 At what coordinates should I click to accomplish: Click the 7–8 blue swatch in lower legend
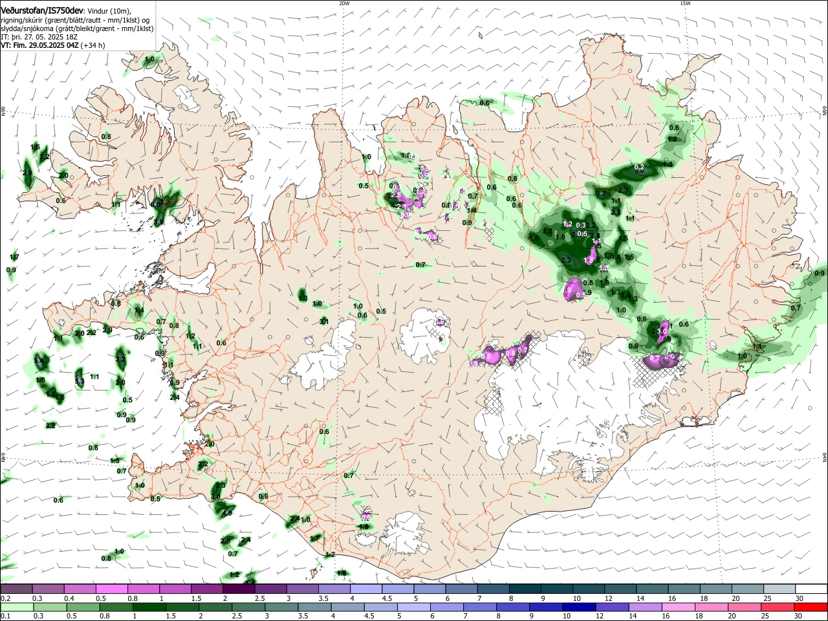pos(479,607)
